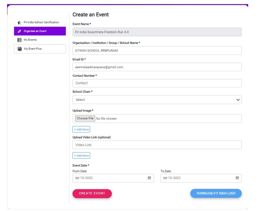This screenshot has height=211, width=259.
Task: Click the star icon beside Fit India School Certification
Action: tap(19, 22)
